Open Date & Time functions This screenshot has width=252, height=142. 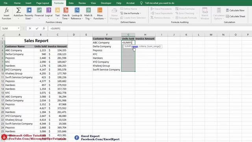click(x=66, y=13)
